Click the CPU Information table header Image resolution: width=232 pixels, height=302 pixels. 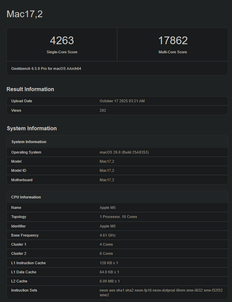26,197
